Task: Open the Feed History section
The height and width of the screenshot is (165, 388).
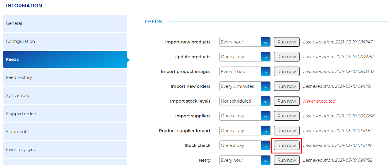Action: pyautogui.click(x=65, y=77)
